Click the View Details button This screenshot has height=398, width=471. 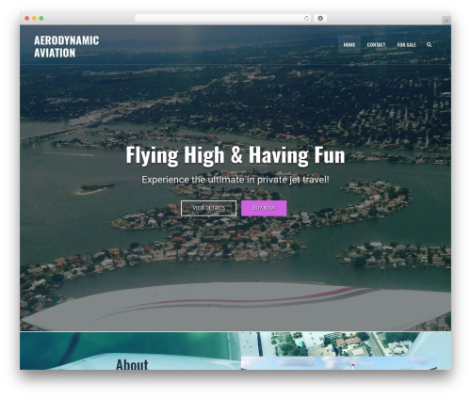coord(208,208)
